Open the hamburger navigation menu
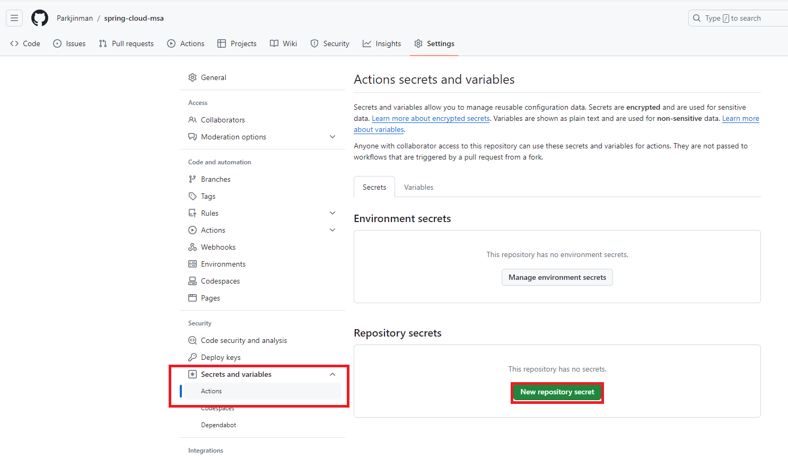The image size is (788, 459). pos(14,18)
